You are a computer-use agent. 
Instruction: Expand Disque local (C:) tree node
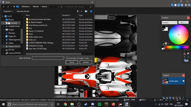pyautogui.click(x=4, y=46)
